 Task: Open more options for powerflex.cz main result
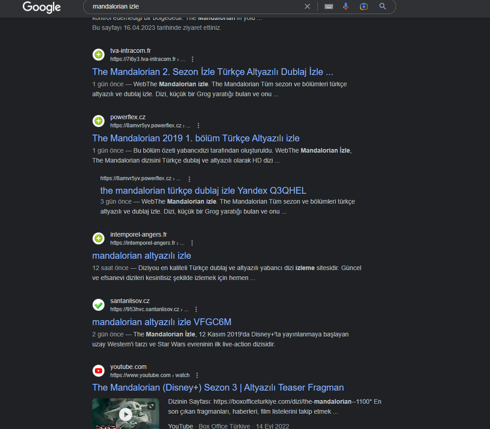coord(198,126)
